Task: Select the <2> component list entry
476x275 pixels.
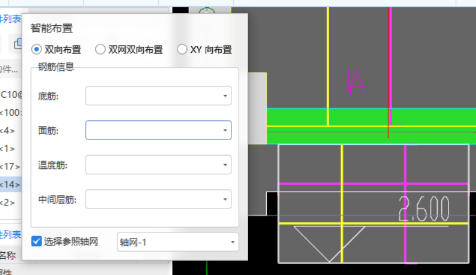Action: click(x=8, y=202)
